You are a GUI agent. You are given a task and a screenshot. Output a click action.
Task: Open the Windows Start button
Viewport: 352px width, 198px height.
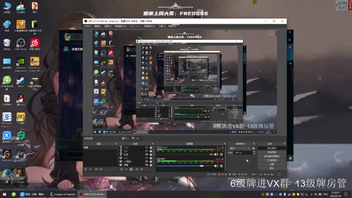pos(4,194)
